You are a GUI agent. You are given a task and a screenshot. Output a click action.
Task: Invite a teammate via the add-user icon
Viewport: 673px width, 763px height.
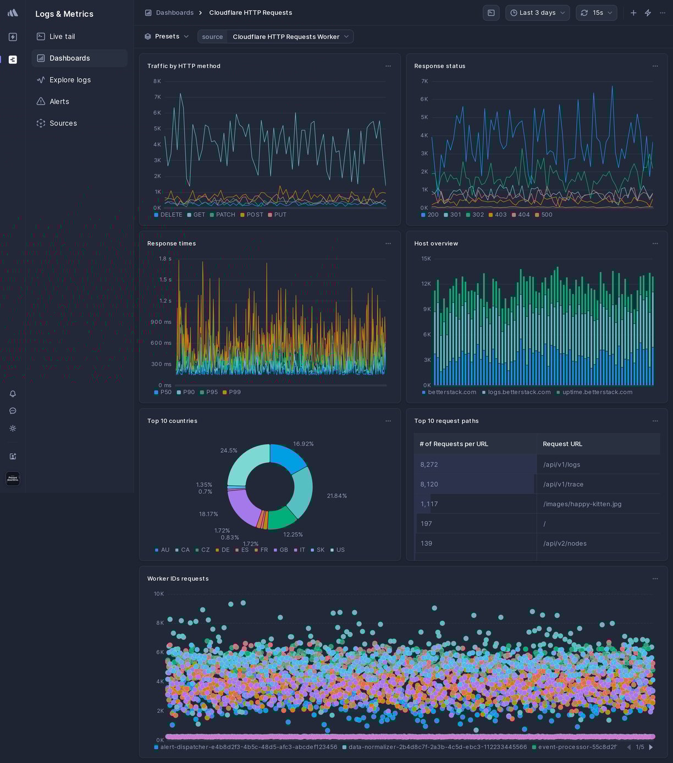(13, 456)
